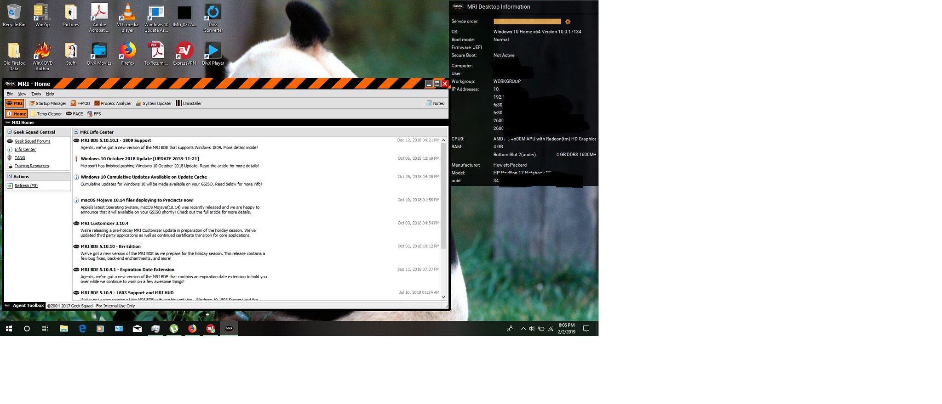Screen dimensions: 942x404
Task: Select the IMG_0277 desktop file
Action: coord(184,15)
